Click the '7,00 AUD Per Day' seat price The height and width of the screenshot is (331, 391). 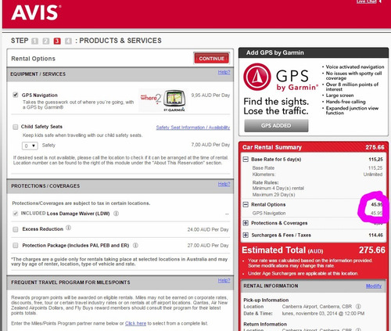[x=210, y=145]
